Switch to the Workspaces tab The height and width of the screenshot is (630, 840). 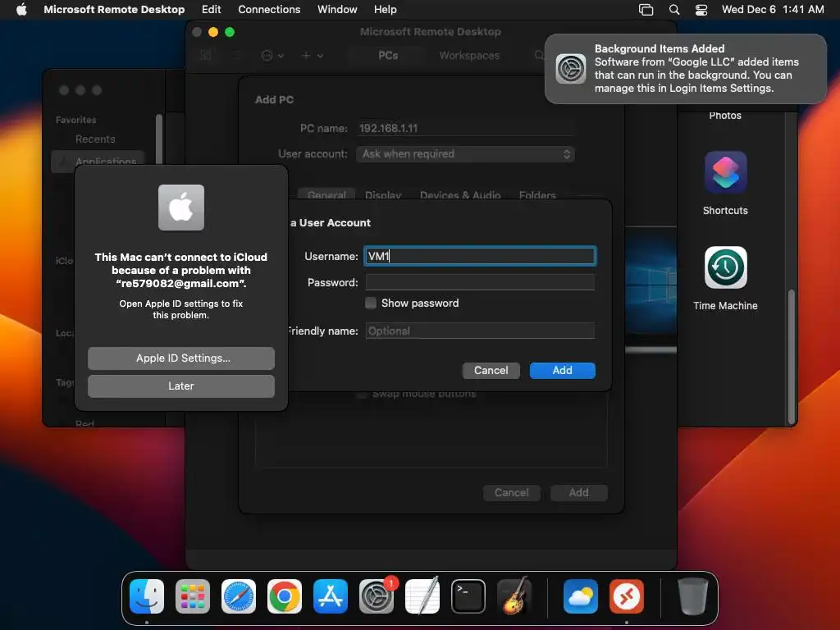(x=469, y=55)
